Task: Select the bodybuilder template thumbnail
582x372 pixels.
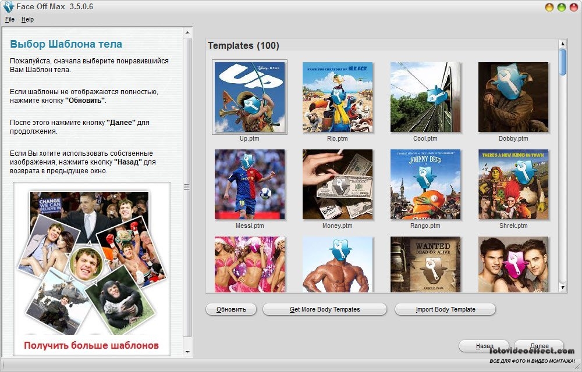Action: pos(338,264)
